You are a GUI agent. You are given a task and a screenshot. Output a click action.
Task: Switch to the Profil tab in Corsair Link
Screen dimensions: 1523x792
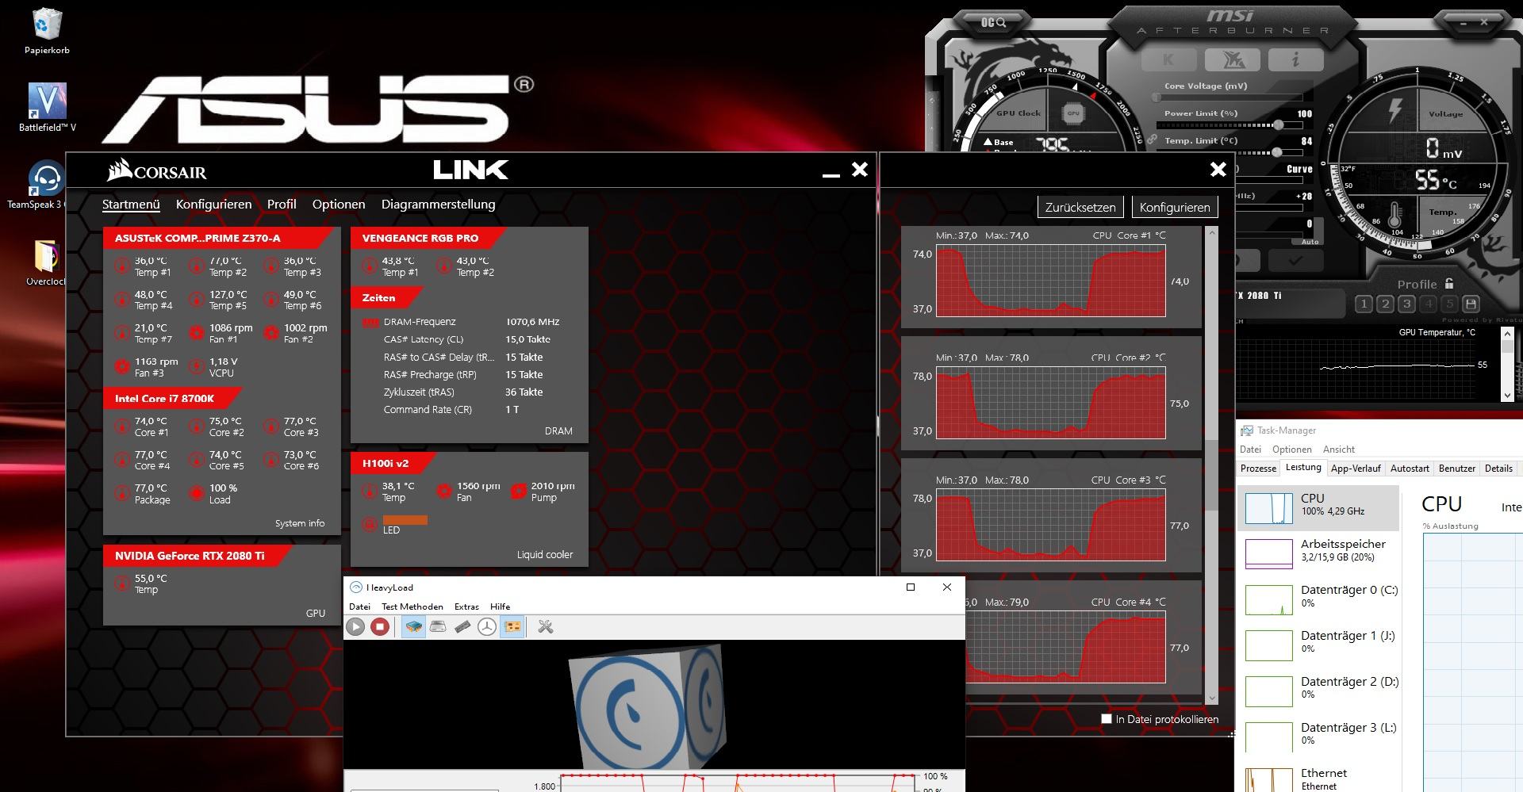(x=282, y=205)
